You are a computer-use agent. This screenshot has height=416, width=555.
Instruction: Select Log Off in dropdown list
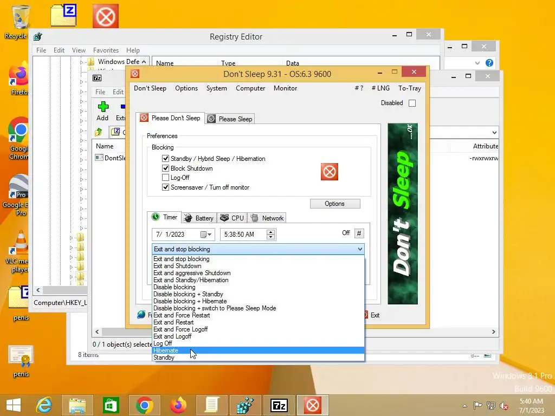tap(258, 343)
